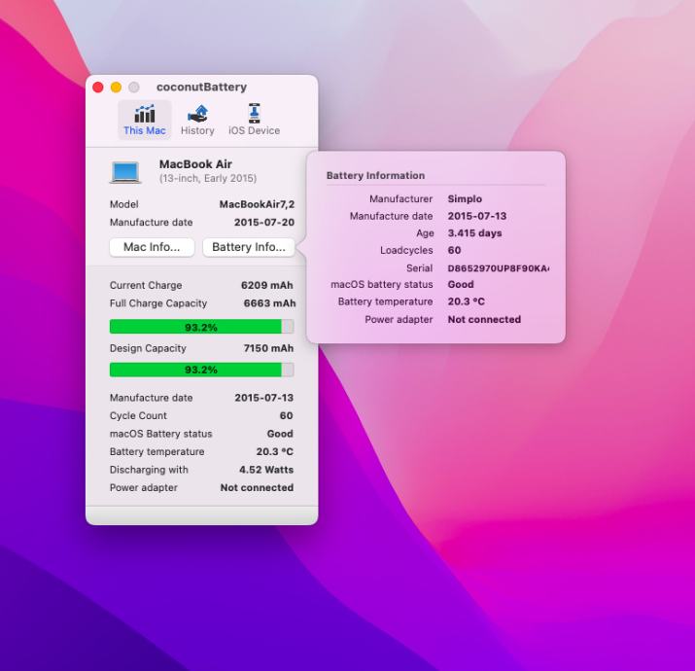The width and height of the screenshot is (695, 671).
Task: Click the Full Charge Capacity label
Action: point(158,303)
